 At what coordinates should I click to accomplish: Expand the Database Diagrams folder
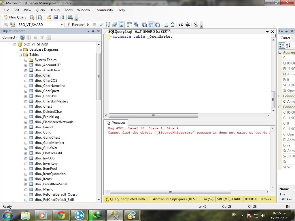[20, 50]
